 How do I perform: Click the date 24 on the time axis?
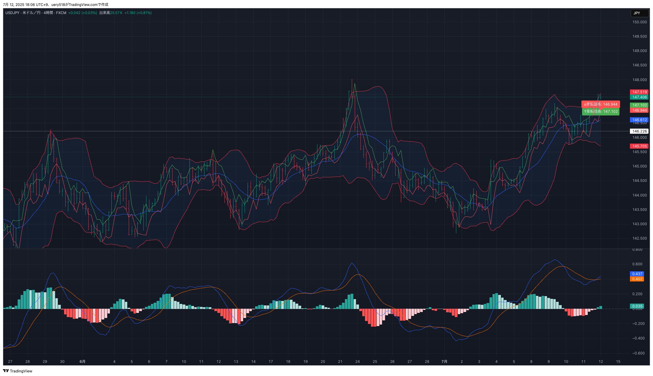(357, 362)
